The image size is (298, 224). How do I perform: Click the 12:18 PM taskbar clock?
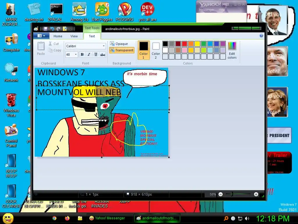[273, 218]
